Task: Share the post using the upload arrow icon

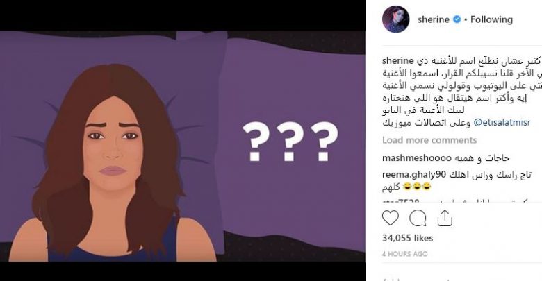Action: (445, 218)
